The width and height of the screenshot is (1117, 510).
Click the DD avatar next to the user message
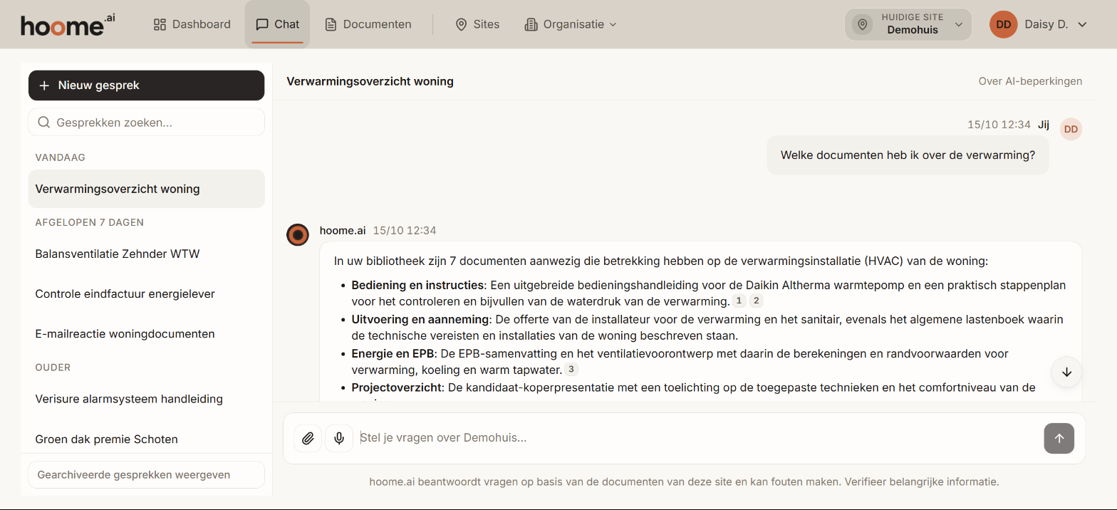[x=1071, y=129]
